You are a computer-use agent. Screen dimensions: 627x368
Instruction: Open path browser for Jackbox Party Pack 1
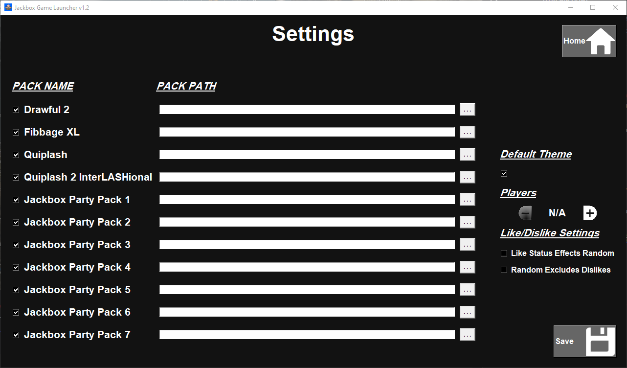coord(467,199)
